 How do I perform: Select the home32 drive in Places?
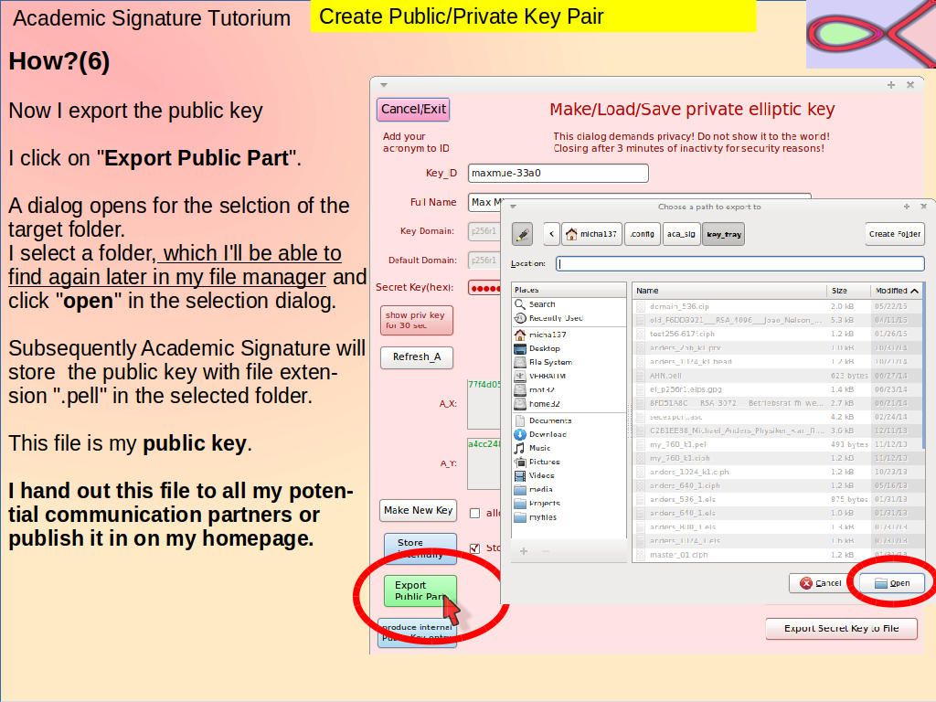point(544,403)
